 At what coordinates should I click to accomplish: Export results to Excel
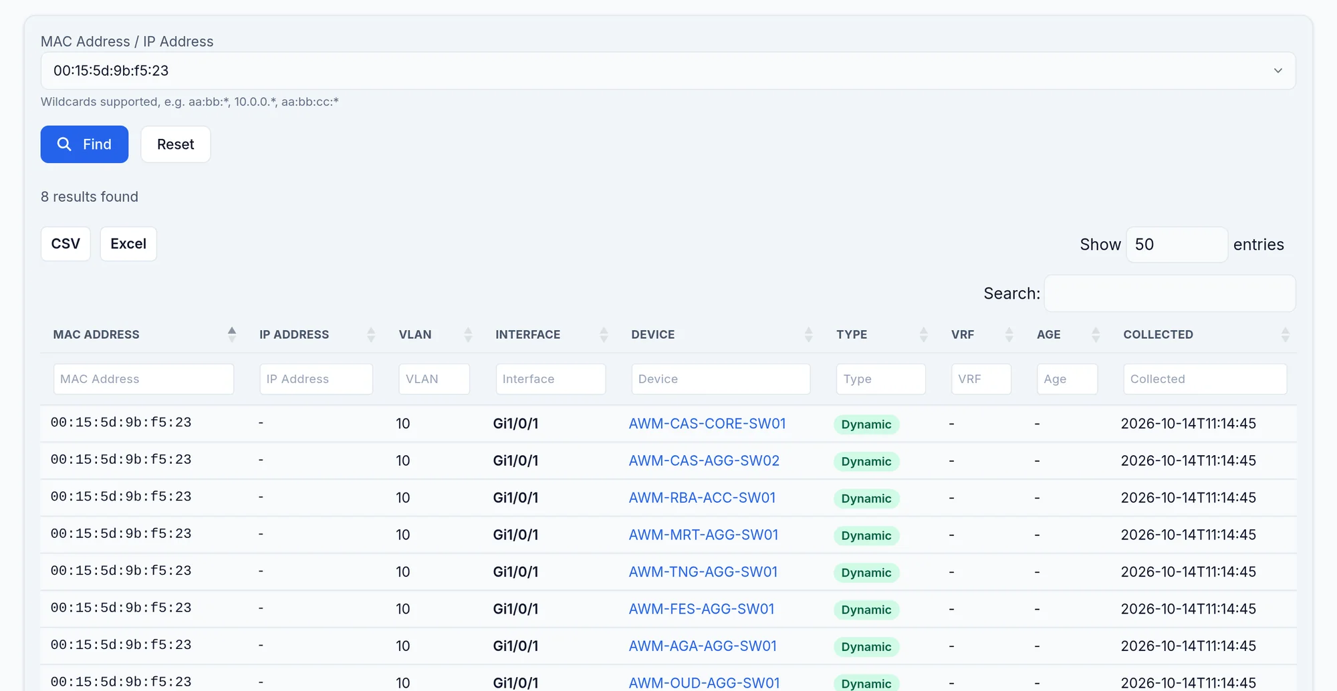[x=128, y=244]
